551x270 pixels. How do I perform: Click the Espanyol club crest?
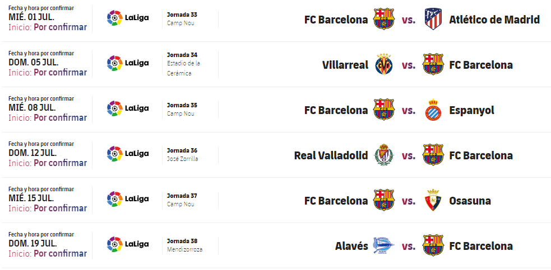pos(433,110)
